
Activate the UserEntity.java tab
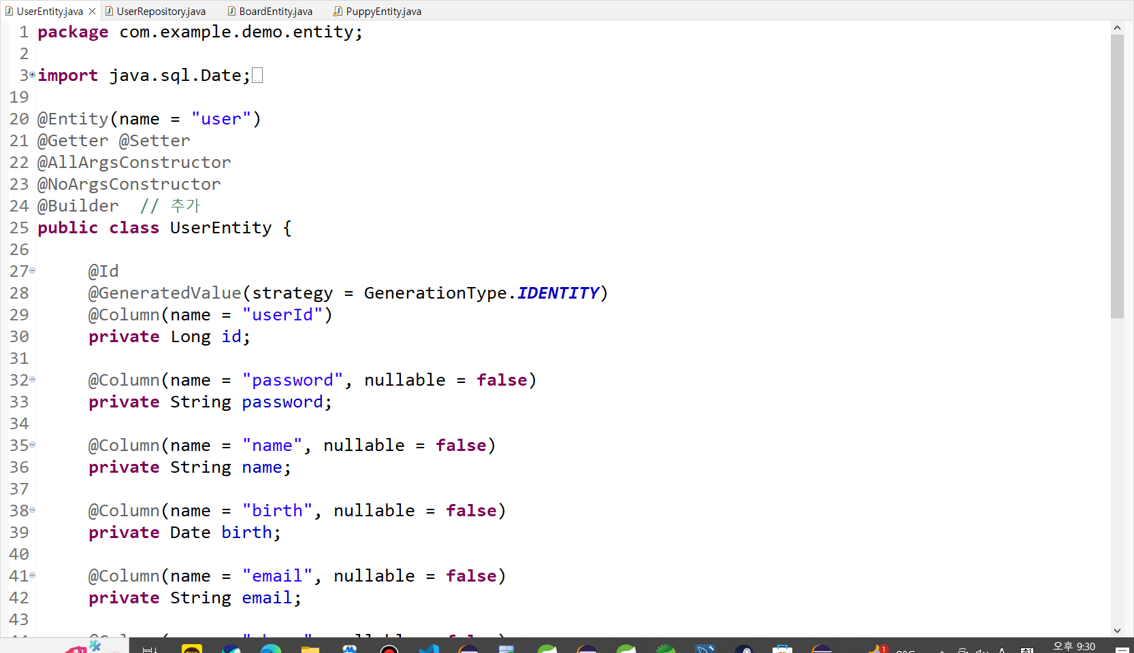(45, 11)
